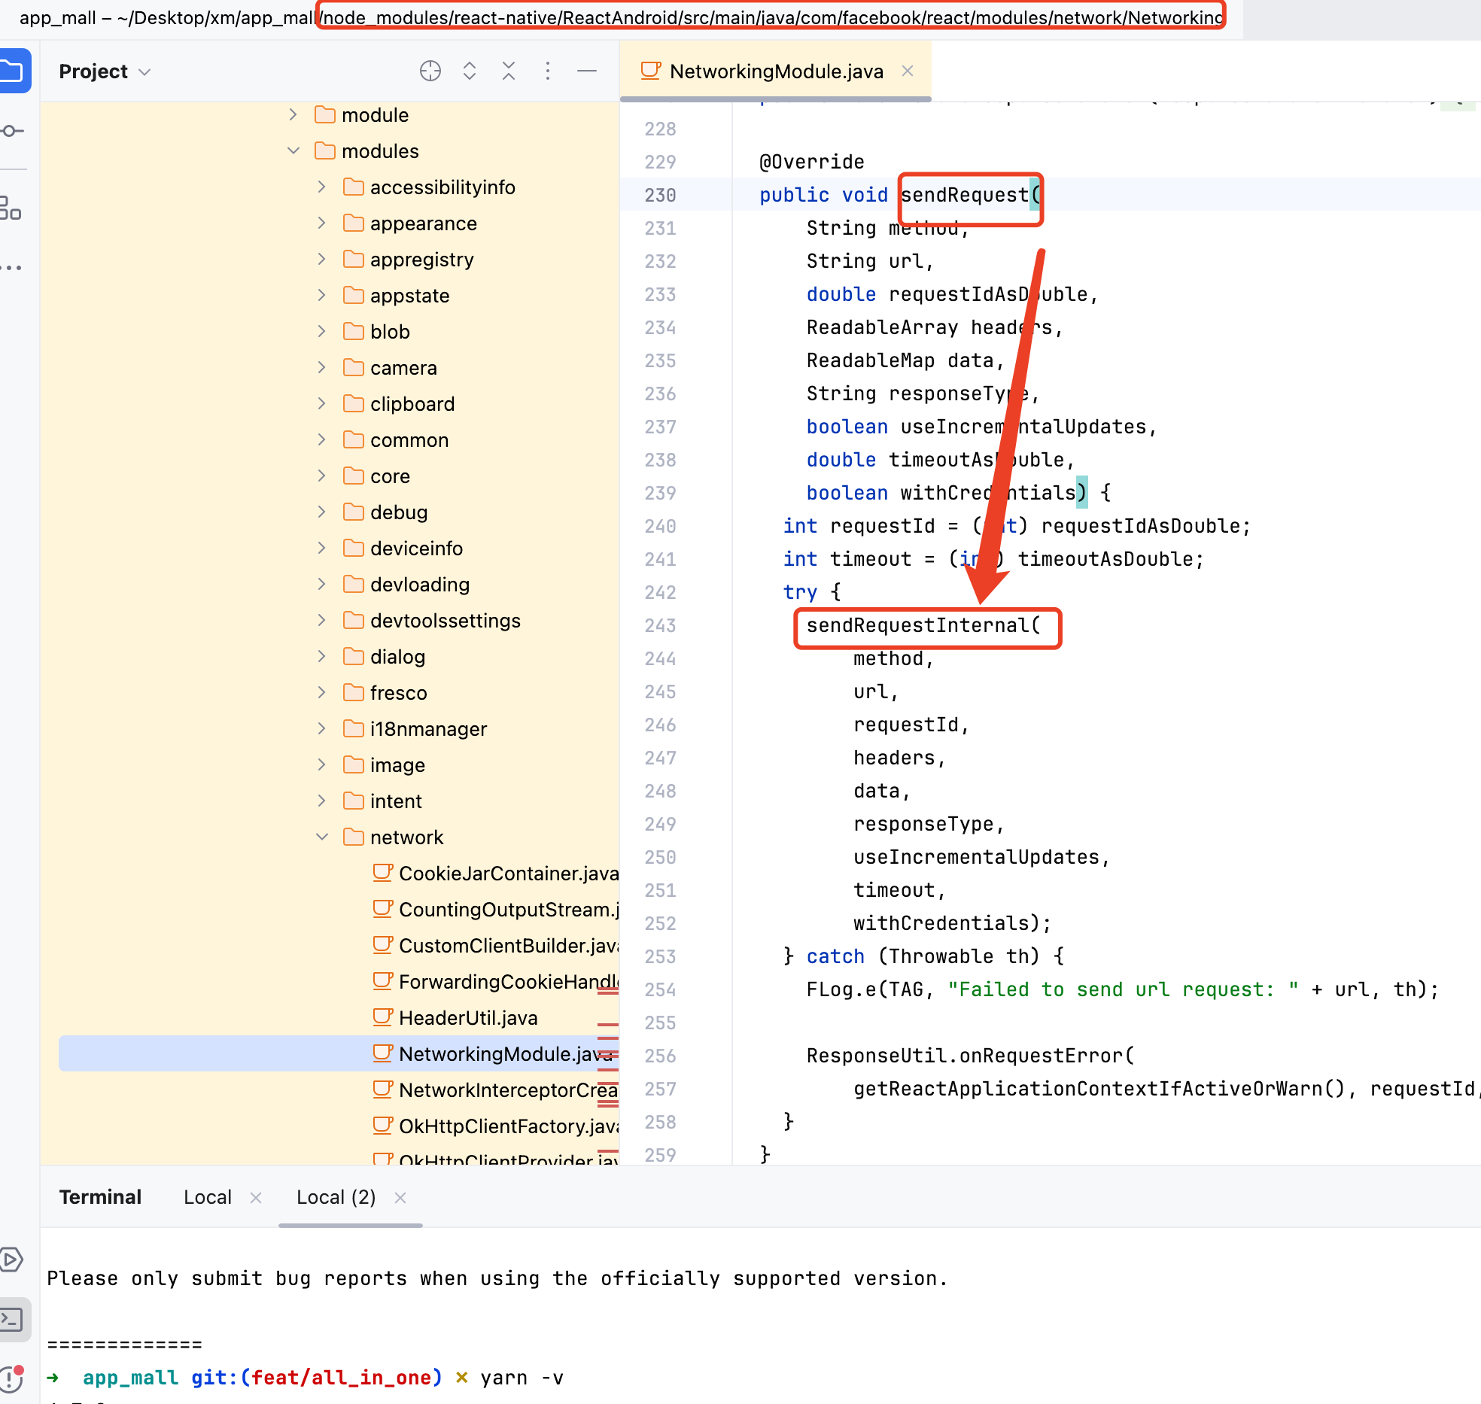Close the NetworkingModule.java editor tab
1481x1404 pixels.
(908, 71)
